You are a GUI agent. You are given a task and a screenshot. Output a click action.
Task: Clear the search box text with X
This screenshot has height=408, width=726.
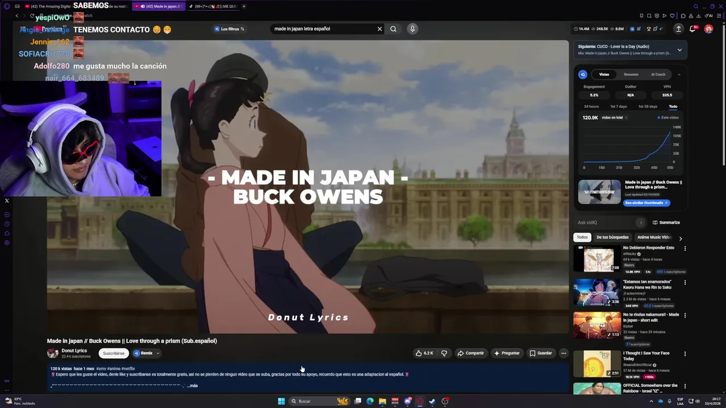(379, 29)
